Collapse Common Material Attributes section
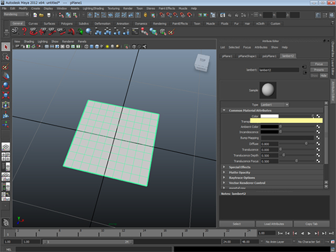Screen dimensions: 336x252 pyautogui.click(x=224, y=110)
